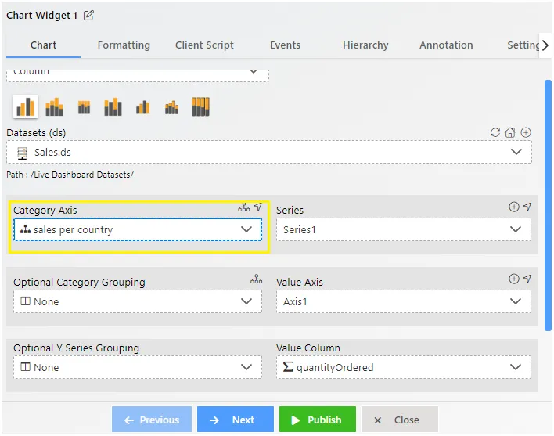
Task: Open the Client Script tab
Action: 204,45
